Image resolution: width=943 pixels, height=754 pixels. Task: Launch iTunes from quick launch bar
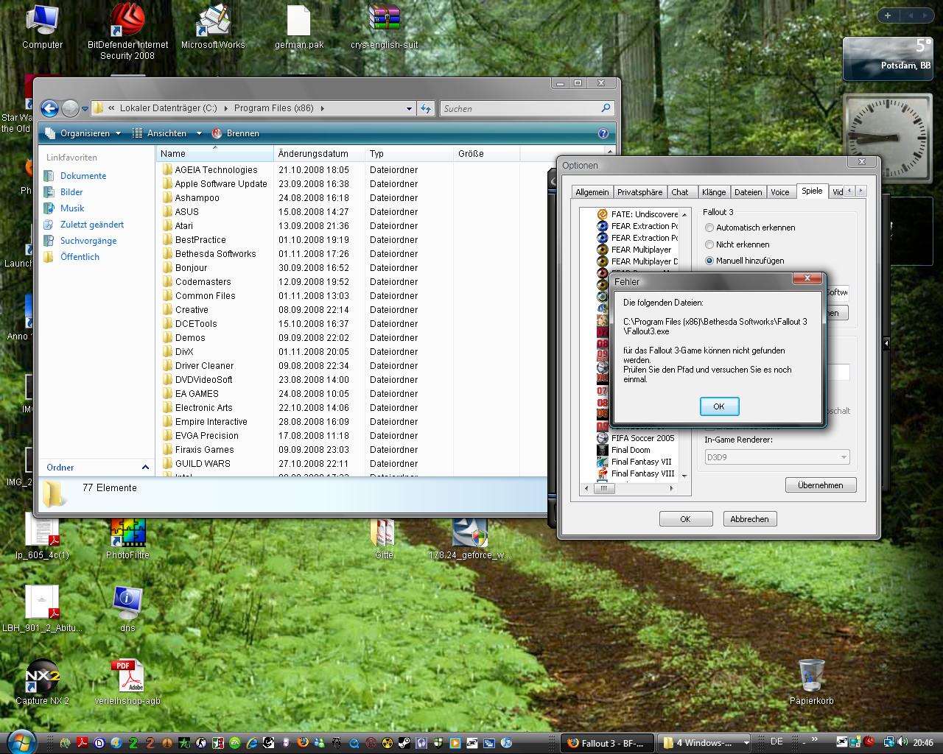point(506,743)
